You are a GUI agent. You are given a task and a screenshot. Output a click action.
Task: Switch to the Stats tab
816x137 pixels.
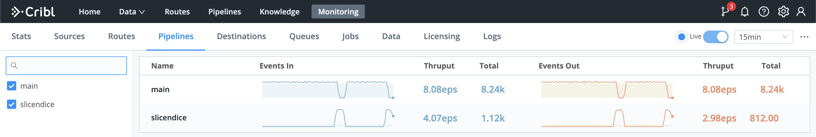pyautogui.click(x=21, y=36)
